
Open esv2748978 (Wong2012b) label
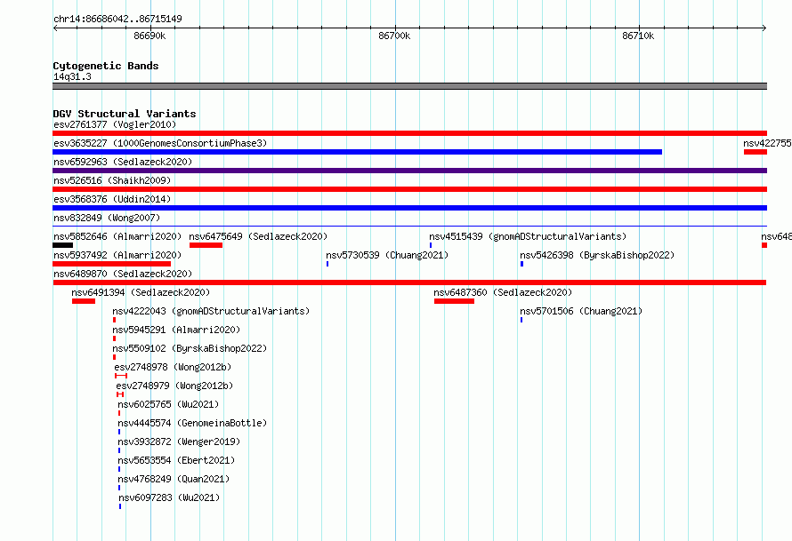click(173, 367)
